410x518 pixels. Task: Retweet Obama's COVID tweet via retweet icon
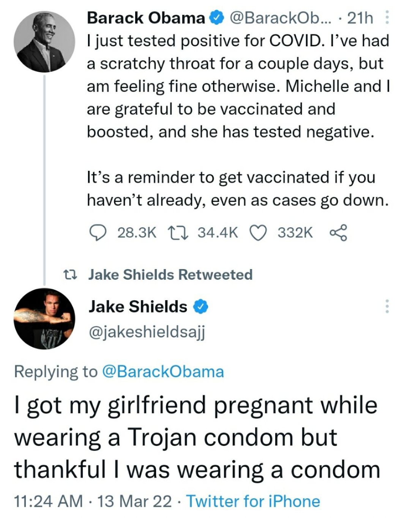(x=178, y=232)
